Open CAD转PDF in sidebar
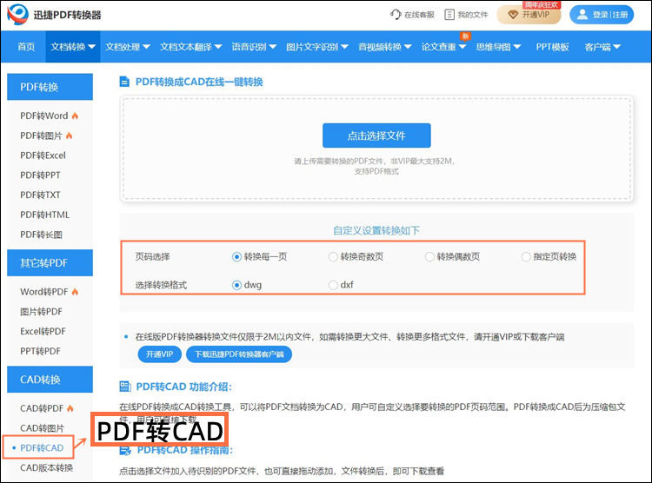652x483 pixels. pyautogui.click(x=42, y=408)
